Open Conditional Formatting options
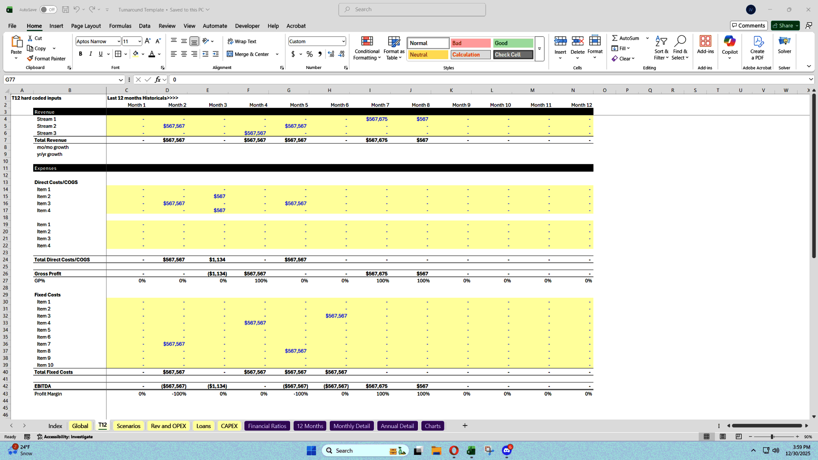 point(367,48)
